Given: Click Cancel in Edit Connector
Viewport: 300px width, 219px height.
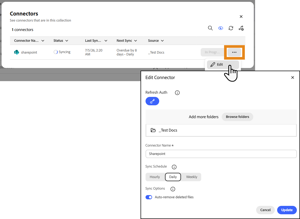Looking at the screenshot, I should point(265,210).
